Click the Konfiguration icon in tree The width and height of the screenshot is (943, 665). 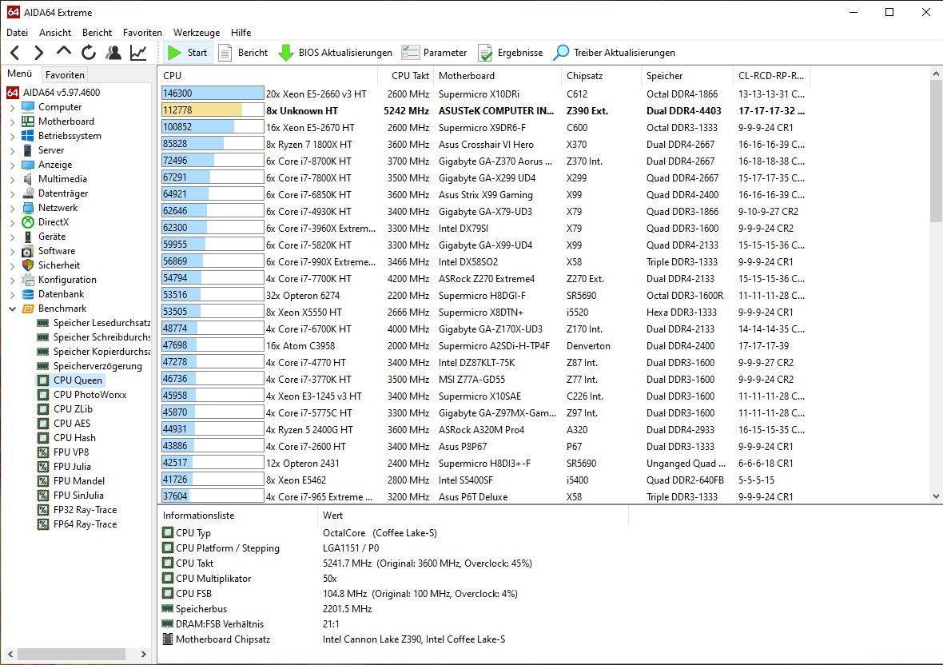(28, 280)
